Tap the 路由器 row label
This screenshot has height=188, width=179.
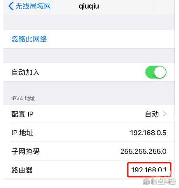(x=22, y=170)
